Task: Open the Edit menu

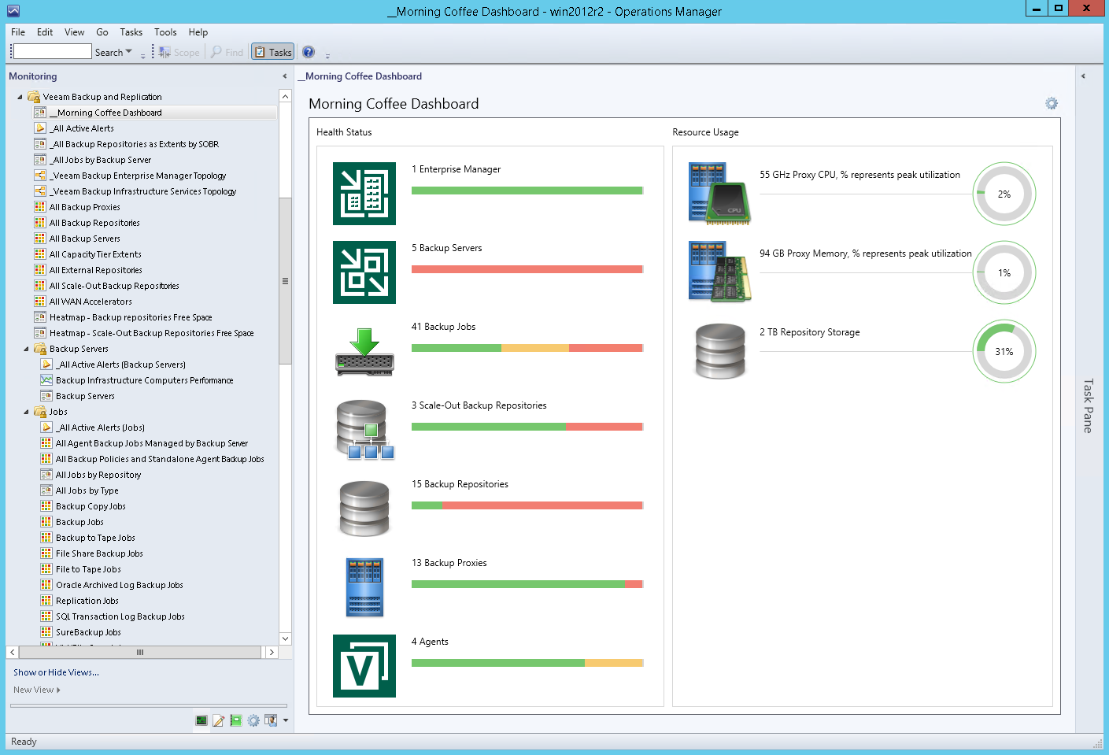Action: pos(45,32)
